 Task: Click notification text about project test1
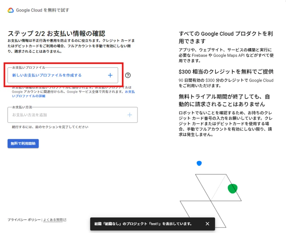143,224
